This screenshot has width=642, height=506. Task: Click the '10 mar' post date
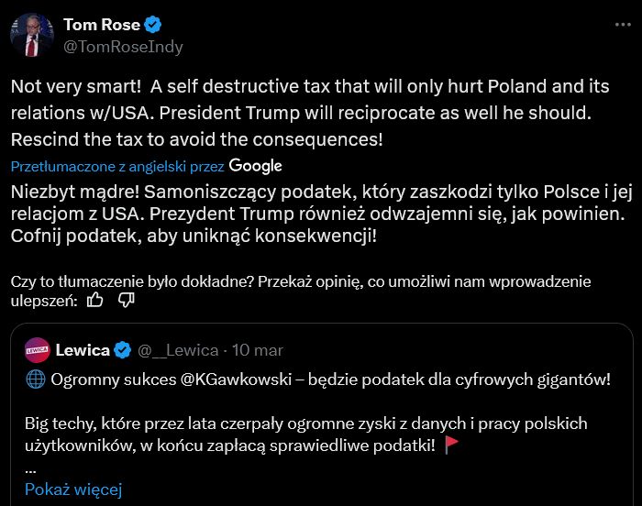[x=258, y=350]
